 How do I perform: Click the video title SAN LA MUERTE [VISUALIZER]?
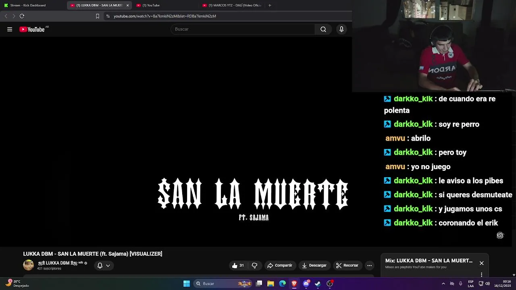point(93,254)
